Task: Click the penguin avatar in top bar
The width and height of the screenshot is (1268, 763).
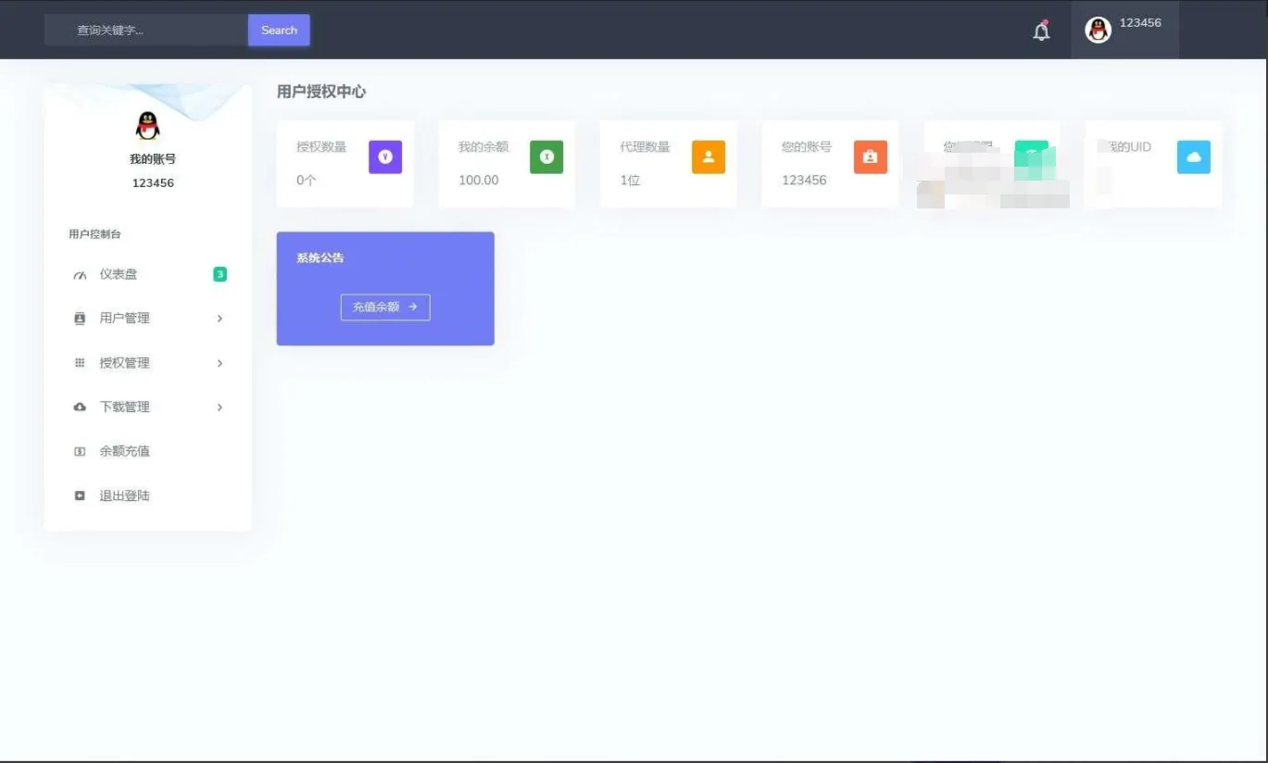Action: (x=1098, y=31)
